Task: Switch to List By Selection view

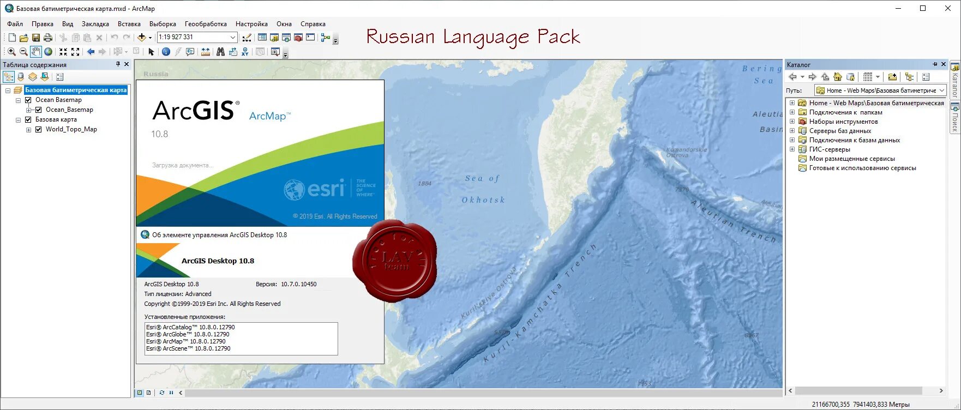Action: (45, 77)
